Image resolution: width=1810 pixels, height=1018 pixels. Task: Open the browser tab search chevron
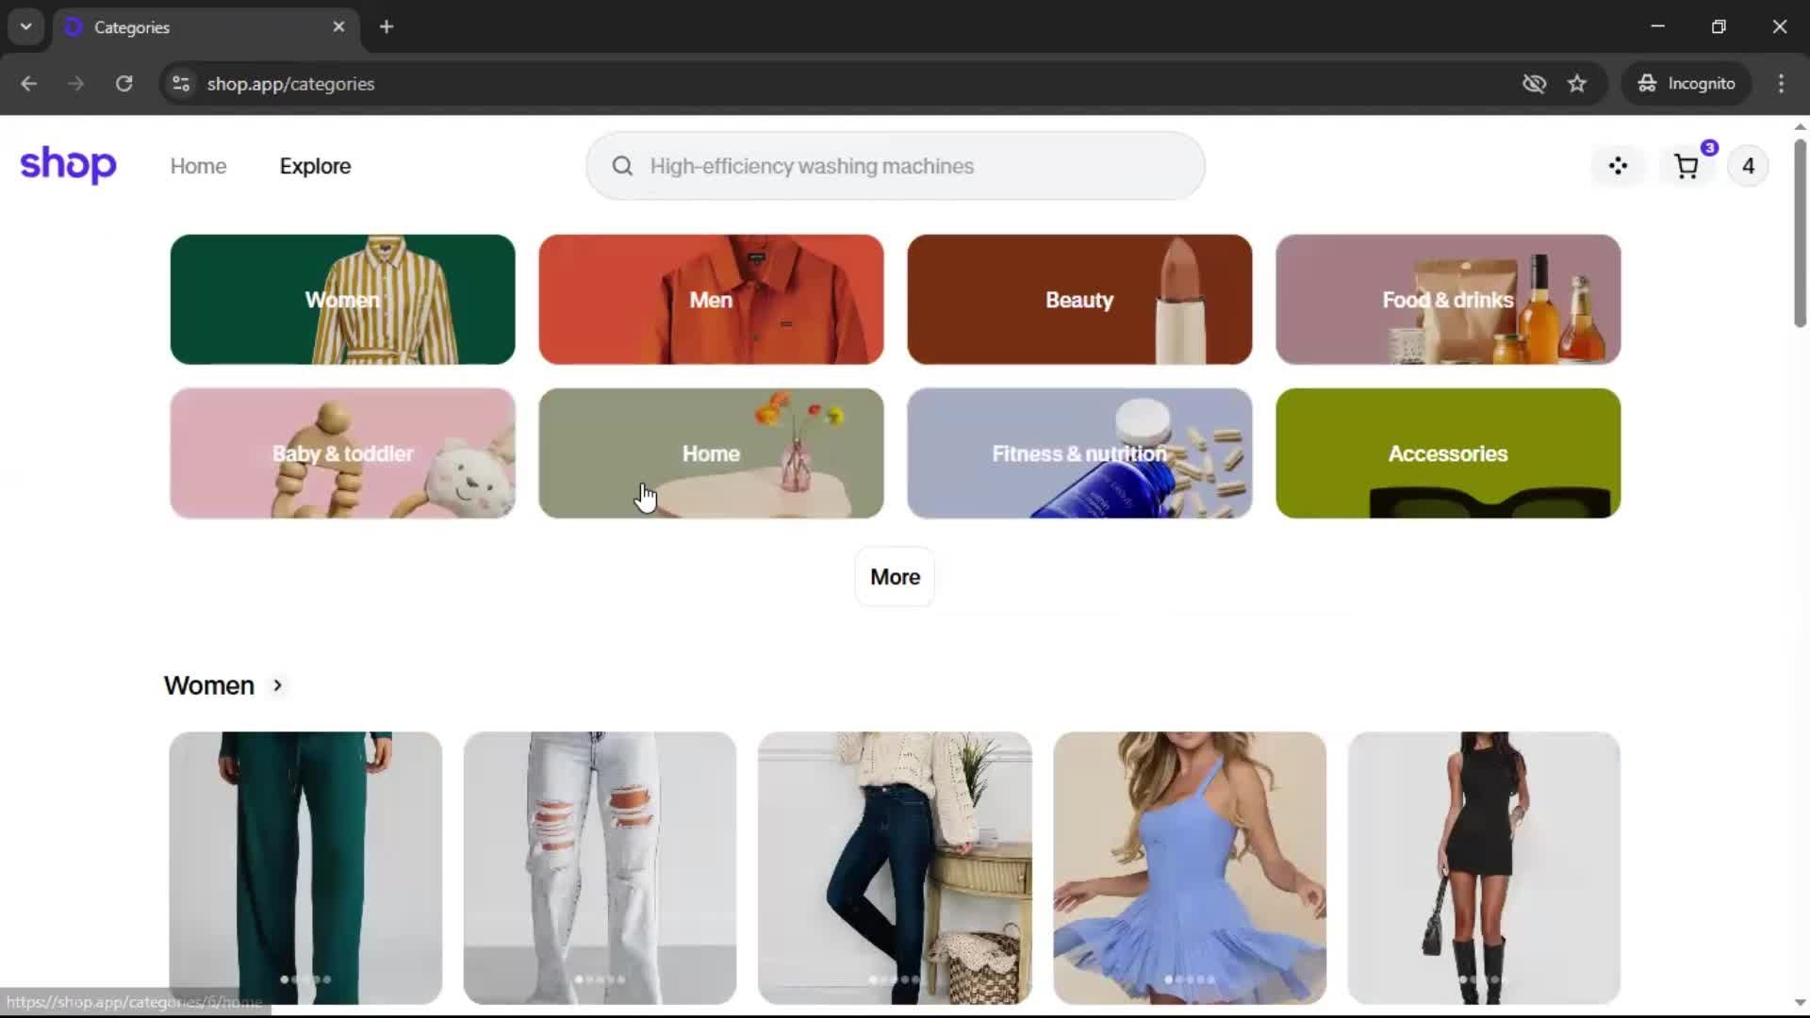[25, 26]
